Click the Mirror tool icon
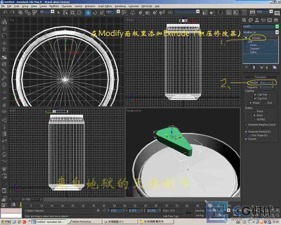The height and width of the screenshot is (225, 281). (x=204, y=13)
